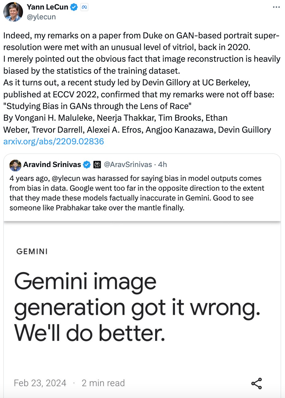285x398 pixels.
Task: Open the three-dot more options menu
Action: tap(276, 7)
